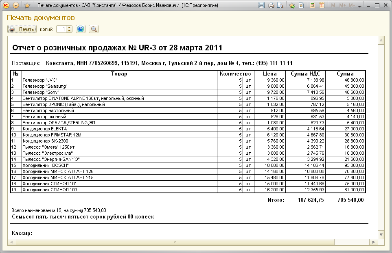Increase copies with the spinner up arrow
The width and height of the screenshot is (392, 253).
(69, 28)
